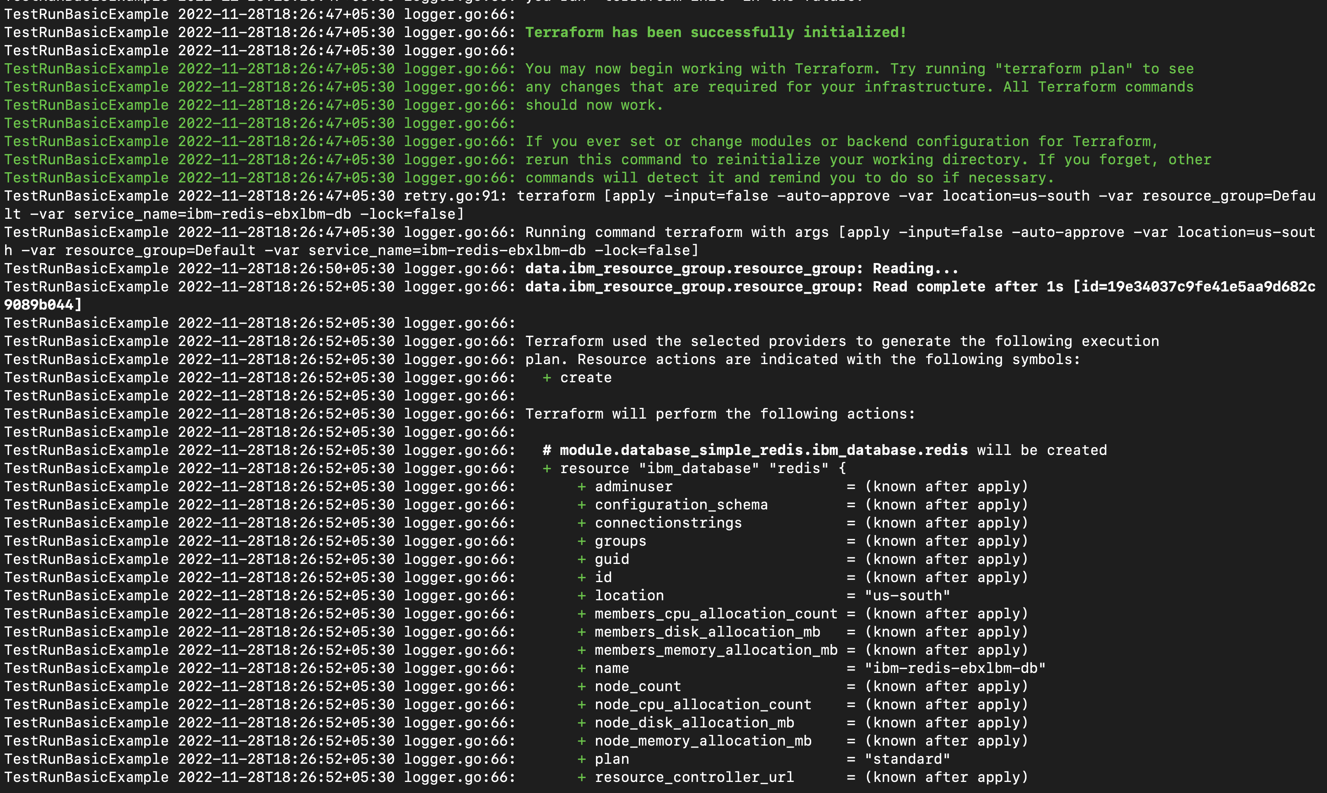Click the bold module.database_simple_redis.ibm_database.redis text
Viewport: 1327px width, 793px height.
763,451
